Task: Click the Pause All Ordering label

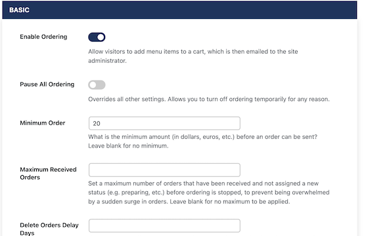Action: click(47, 85)
